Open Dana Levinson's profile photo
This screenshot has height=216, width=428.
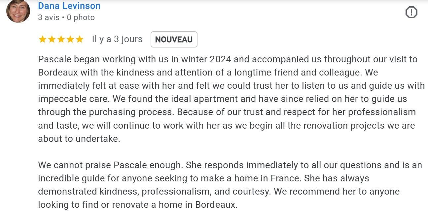pos(18,11)
